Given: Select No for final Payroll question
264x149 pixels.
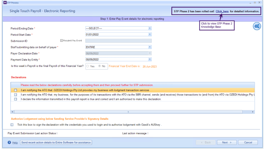Looking at the screenshot, I should [99, 66].
